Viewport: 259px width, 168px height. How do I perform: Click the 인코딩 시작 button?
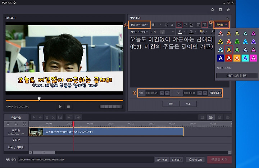219,159
